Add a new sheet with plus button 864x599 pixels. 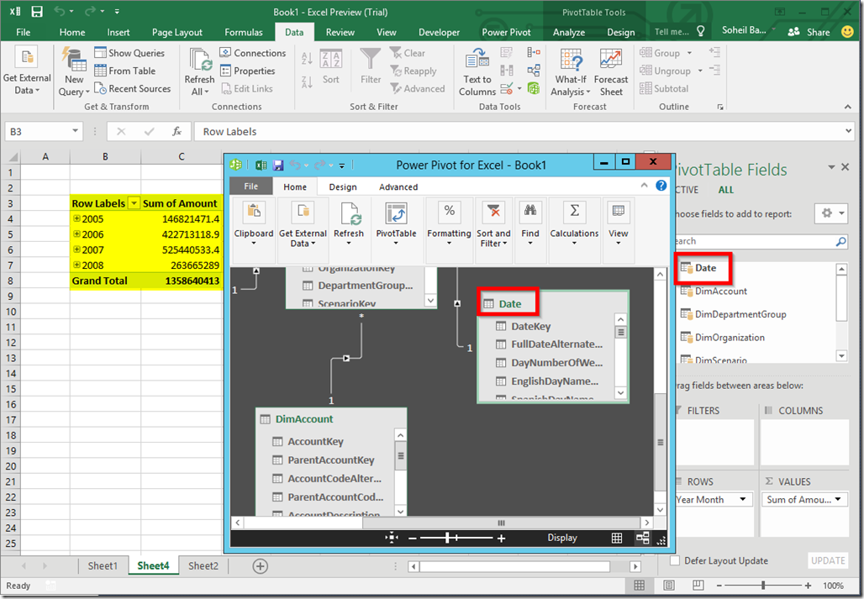260,565
